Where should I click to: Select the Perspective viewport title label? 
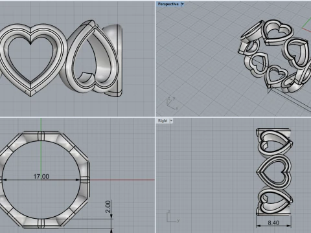pos(168,4)
